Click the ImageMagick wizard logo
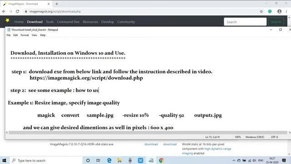 pos(7,20)
